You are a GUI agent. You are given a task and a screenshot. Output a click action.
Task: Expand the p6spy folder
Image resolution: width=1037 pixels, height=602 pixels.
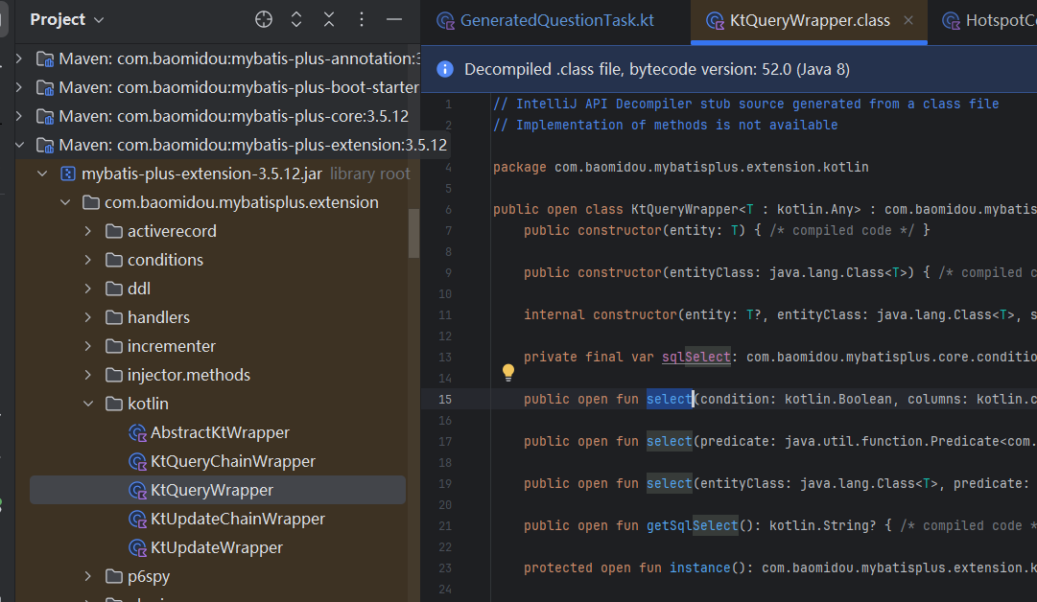point(88,576)
